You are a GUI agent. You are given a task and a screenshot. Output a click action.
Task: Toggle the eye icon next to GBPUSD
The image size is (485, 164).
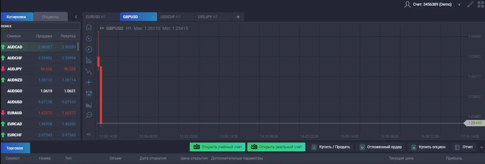(x=102, y=28)
